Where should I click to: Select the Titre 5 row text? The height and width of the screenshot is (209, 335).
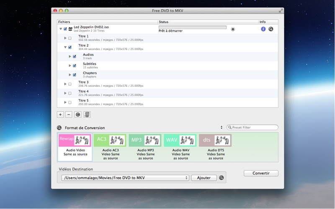[x=83, y=100]
